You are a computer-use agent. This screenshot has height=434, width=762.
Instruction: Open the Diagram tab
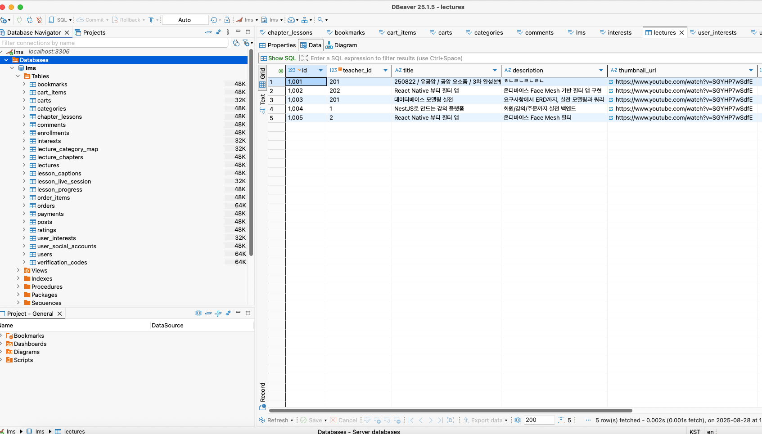[x=341, y=45]
